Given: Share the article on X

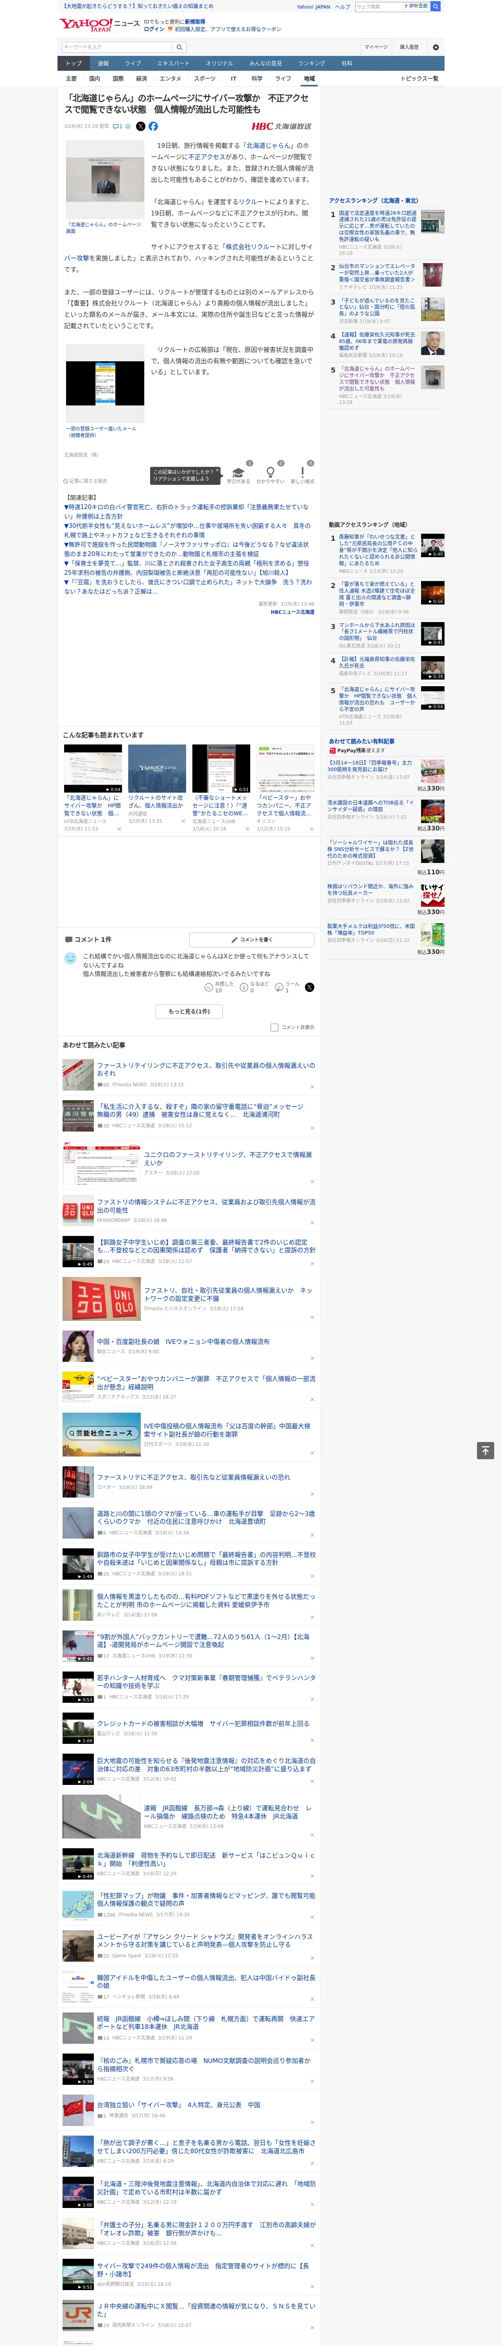Looking at the screenshot, I should point(140,127).
